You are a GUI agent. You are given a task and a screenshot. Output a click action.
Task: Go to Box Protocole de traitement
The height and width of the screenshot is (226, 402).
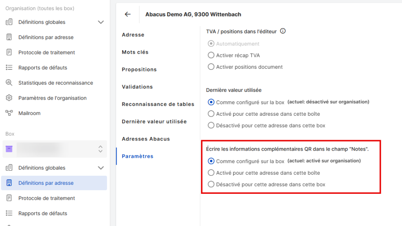click(x=47, y=198)
